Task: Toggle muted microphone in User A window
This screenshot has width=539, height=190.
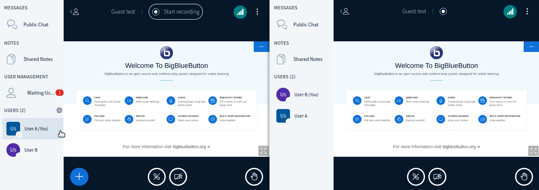Action: coord(157,177)
